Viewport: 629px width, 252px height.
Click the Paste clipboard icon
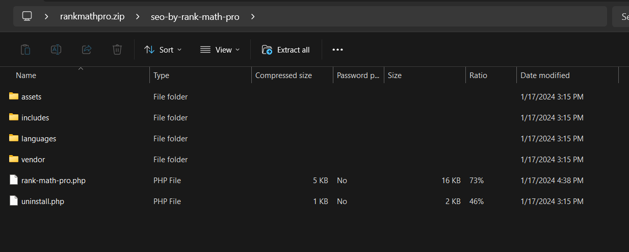(25, 49)
